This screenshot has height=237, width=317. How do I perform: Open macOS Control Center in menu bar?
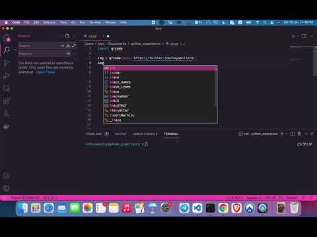pos(272,22)
